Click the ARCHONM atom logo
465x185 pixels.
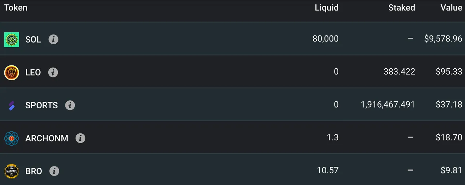[12, 138]
